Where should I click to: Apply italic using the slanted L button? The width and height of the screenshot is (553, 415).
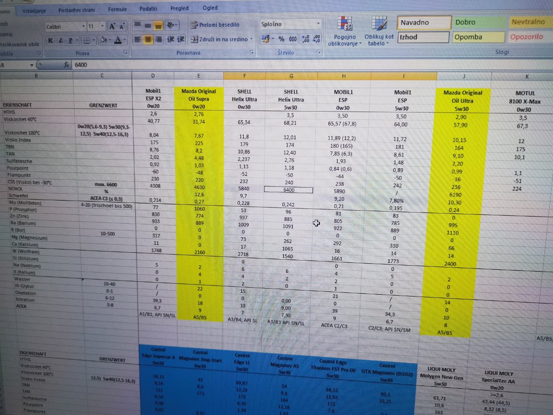click(x=60, y=41)
